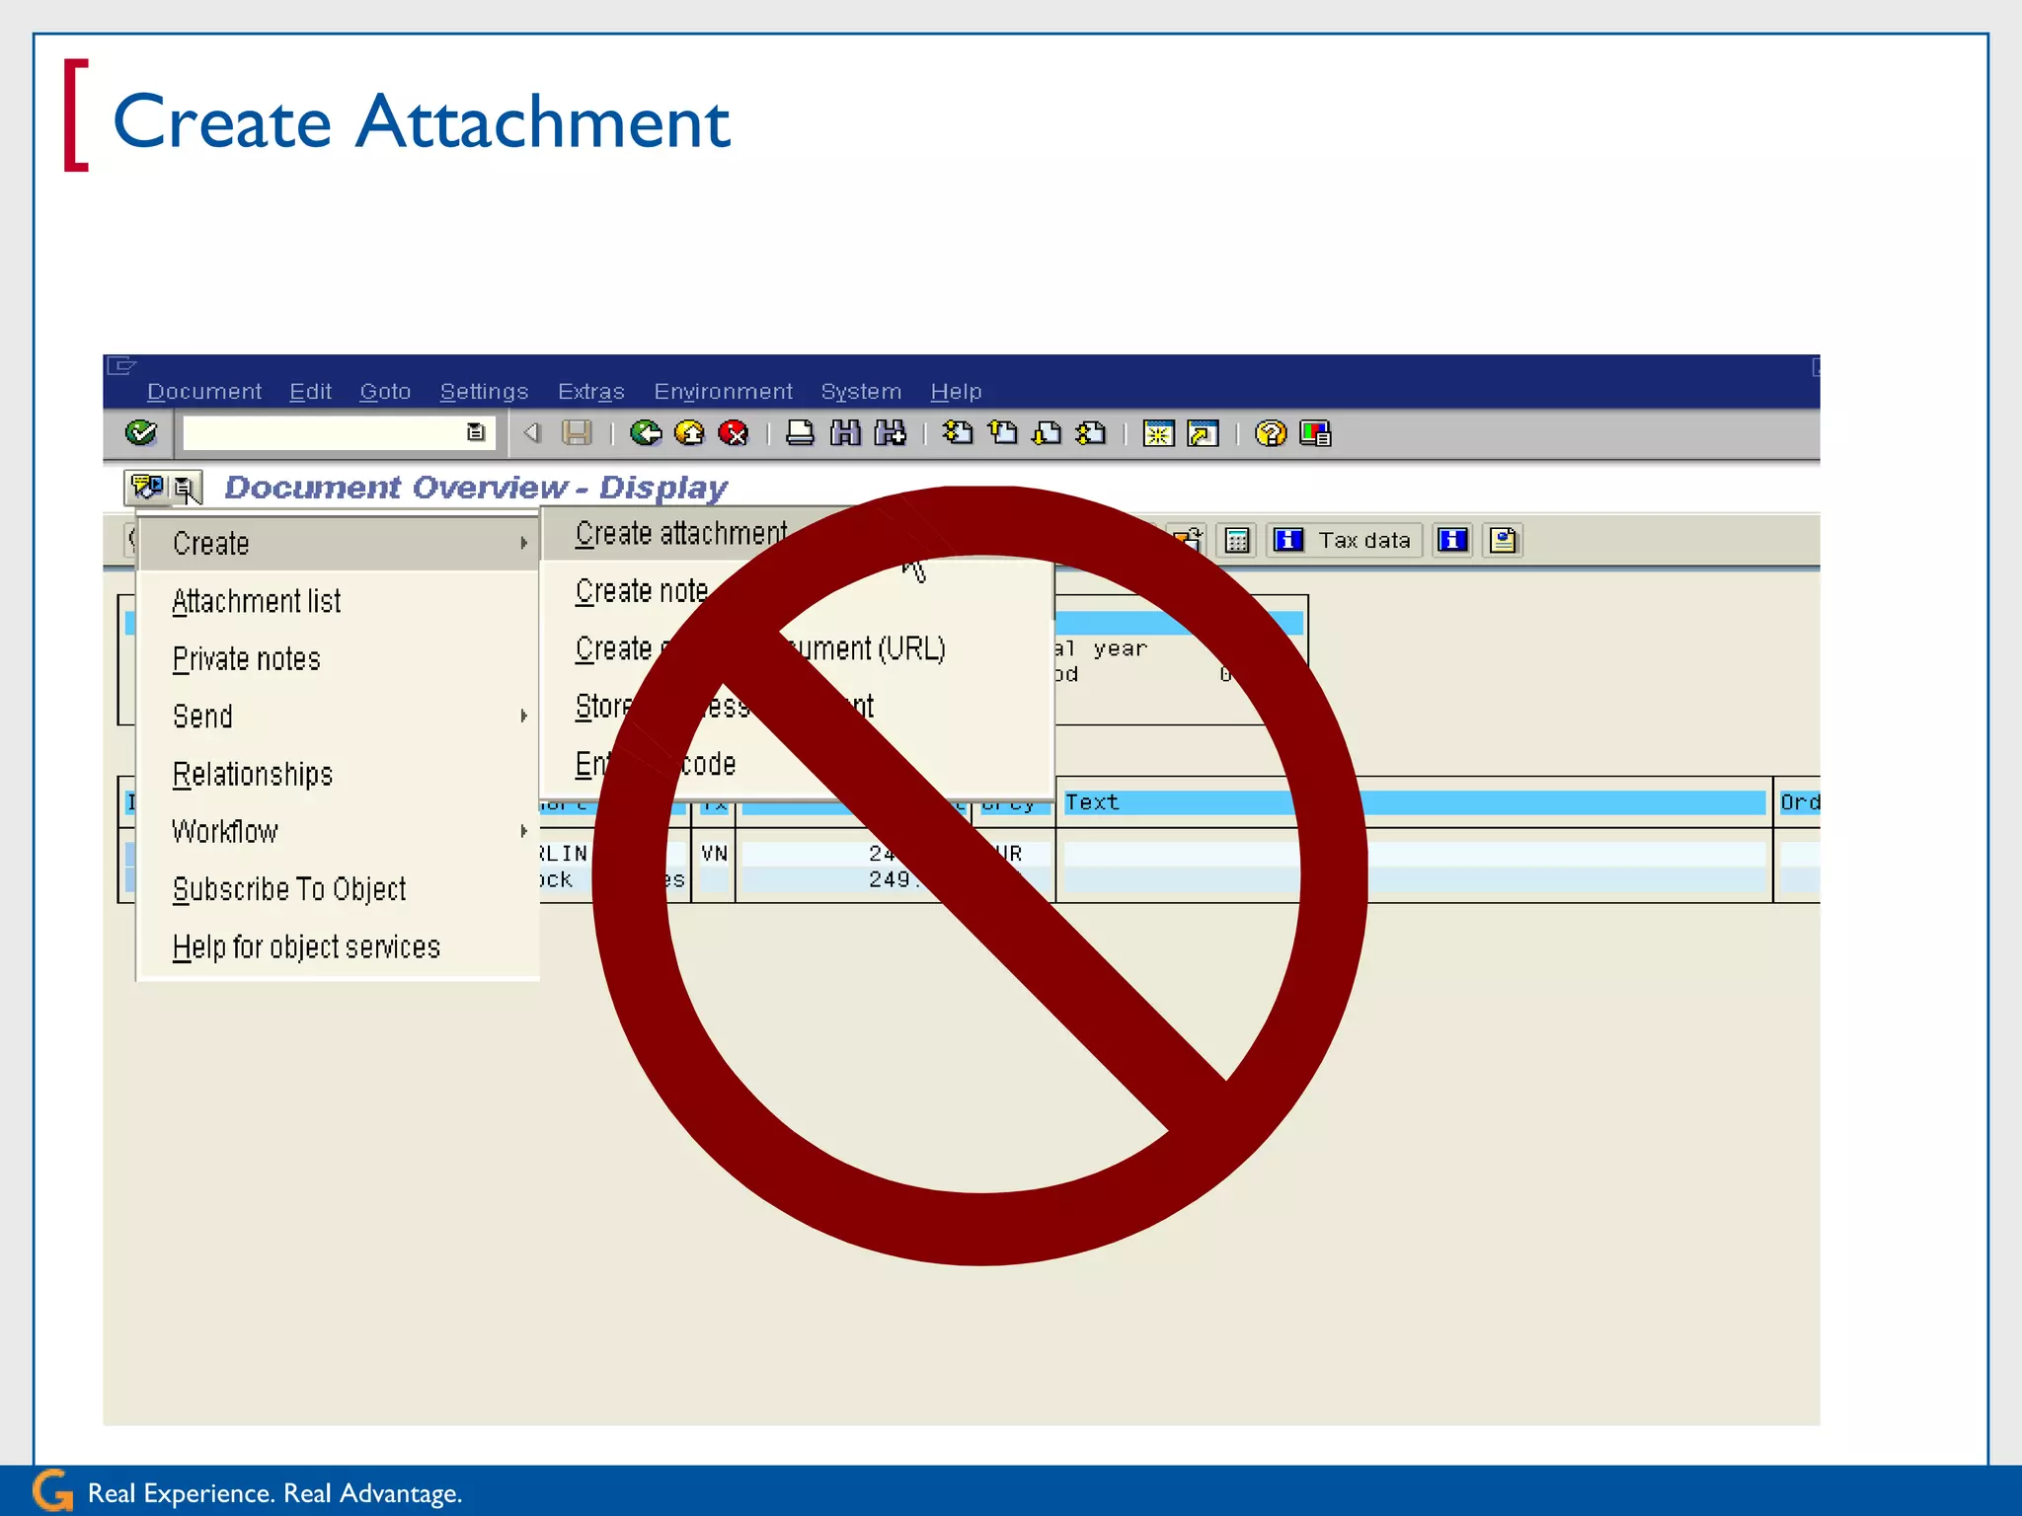Open the Settings menu
The height and width of the screenshot is (1516, 2022).
[x=484, y=392]
